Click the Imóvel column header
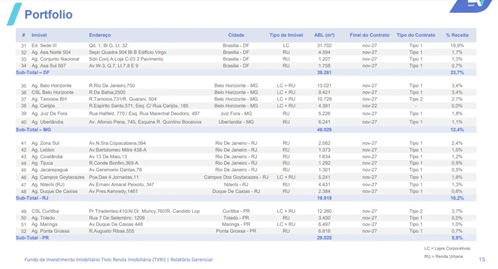498x269 pixels. tap(39, 35)
